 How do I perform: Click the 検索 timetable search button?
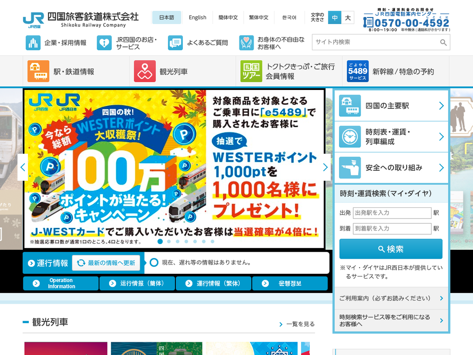pyautogui.click(x=391, y=249)
